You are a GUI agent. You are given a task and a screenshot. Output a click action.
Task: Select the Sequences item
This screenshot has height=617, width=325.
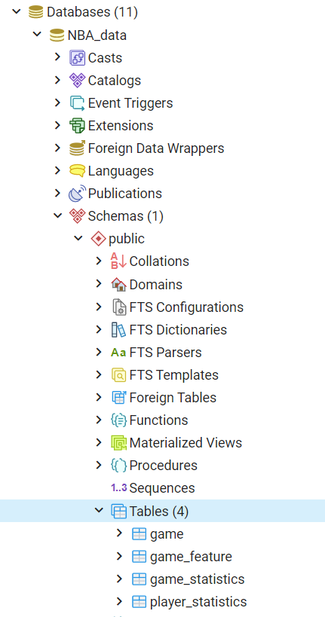click(162, 488)
